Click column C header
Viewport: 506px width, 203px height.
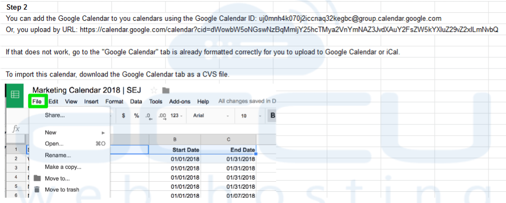click(x=228, y=139)
